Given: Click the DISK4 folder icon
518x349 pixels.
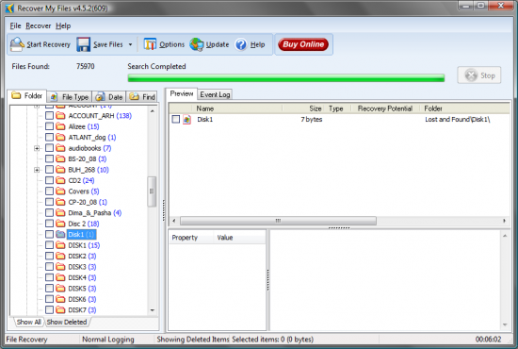Looking at the screenshot, I should (60, 277).
